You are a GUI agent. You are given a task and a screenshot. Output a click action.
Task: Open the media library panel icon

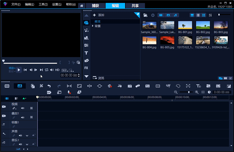pyautogui.click(x=86, y=23)
